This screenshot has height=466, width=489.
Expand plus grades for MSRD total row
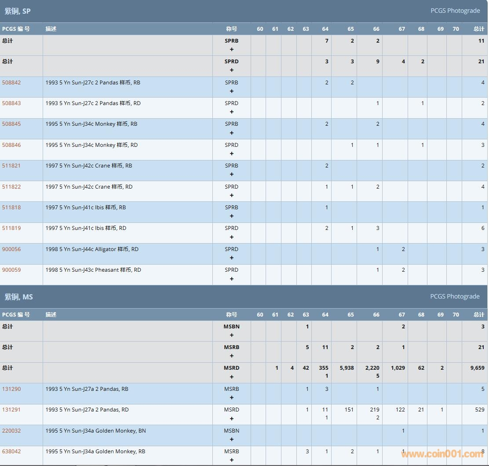pos(232,377)
